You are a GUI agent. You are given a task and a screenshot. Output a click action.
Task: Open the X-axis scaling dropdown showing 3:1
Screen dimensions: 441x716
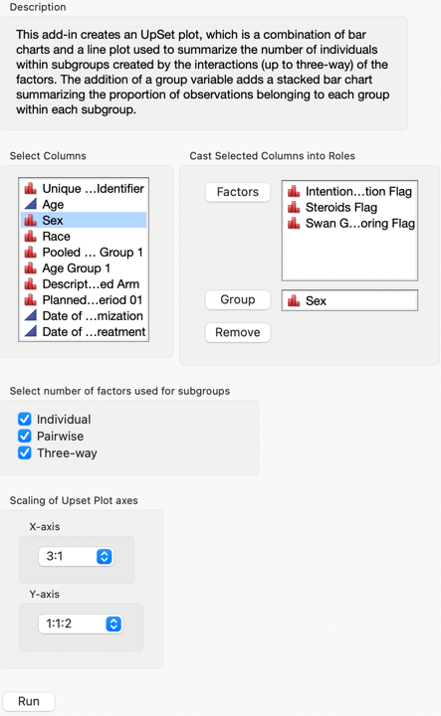tap(76, 556)
